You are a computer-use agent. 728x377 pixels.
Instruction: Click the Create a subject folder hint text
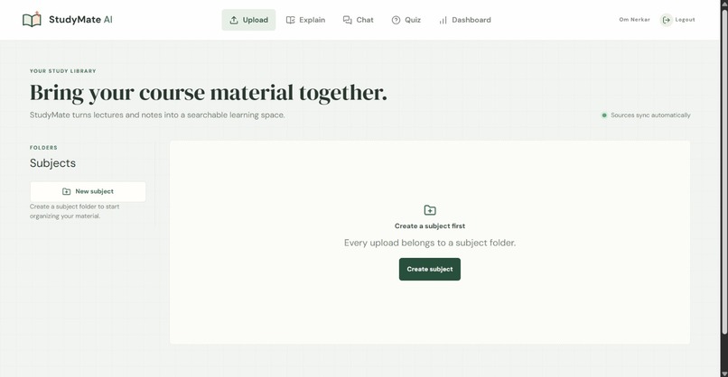(x=74, y=211)
